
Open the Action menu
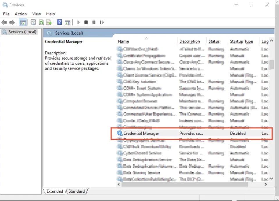[21, 14]
